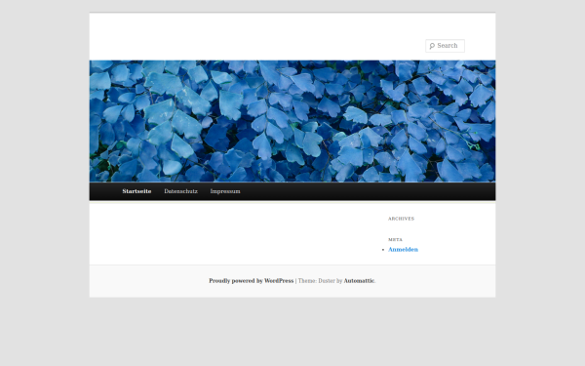Click the blue leaves header image

tap(292, 121)
